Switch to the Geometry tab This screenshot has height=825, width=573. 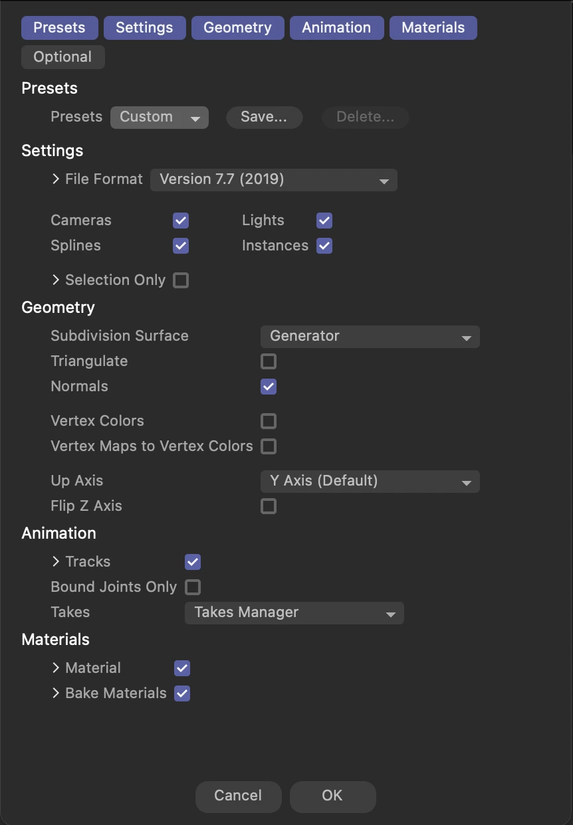click(x=237, y=28)
